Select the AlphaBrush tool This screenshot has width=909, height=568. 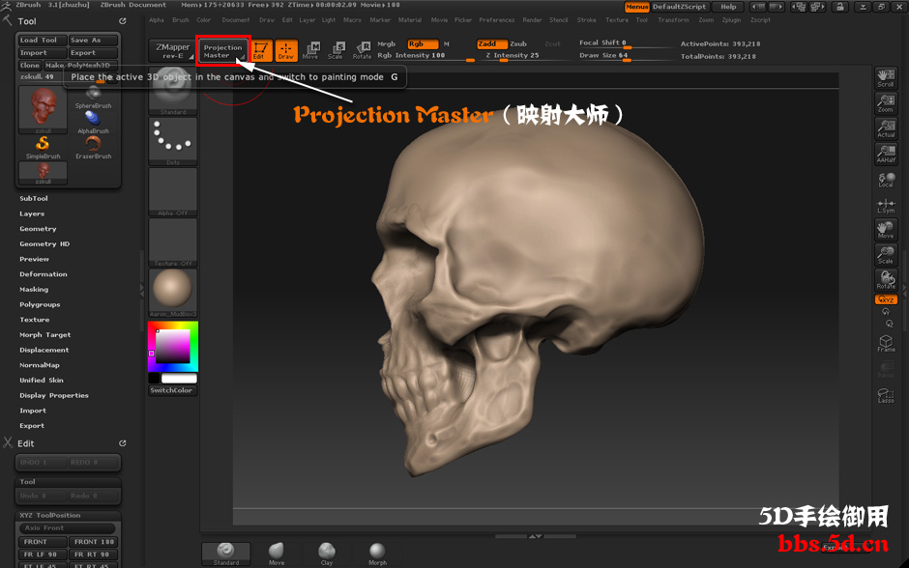click(x=94, y=123)
